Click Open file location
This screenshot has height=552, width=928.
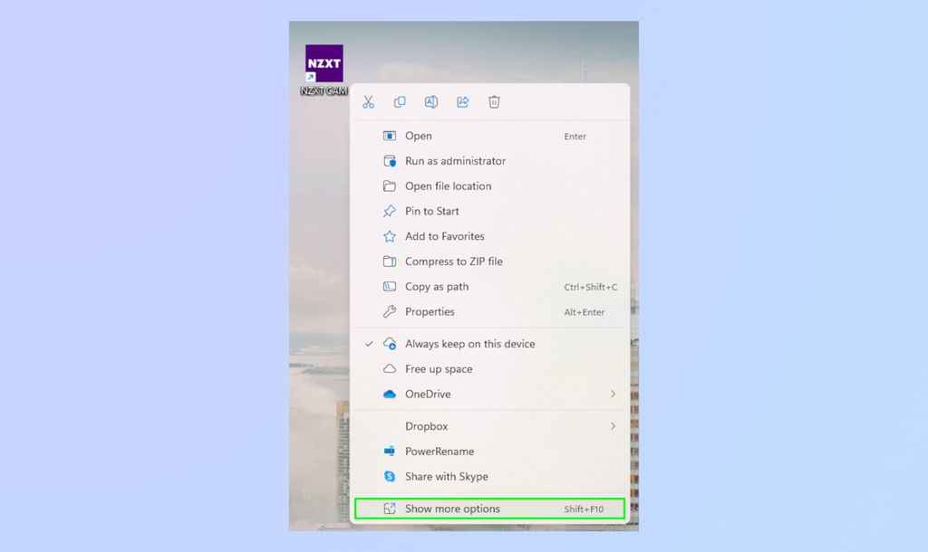tap(448, 186)
